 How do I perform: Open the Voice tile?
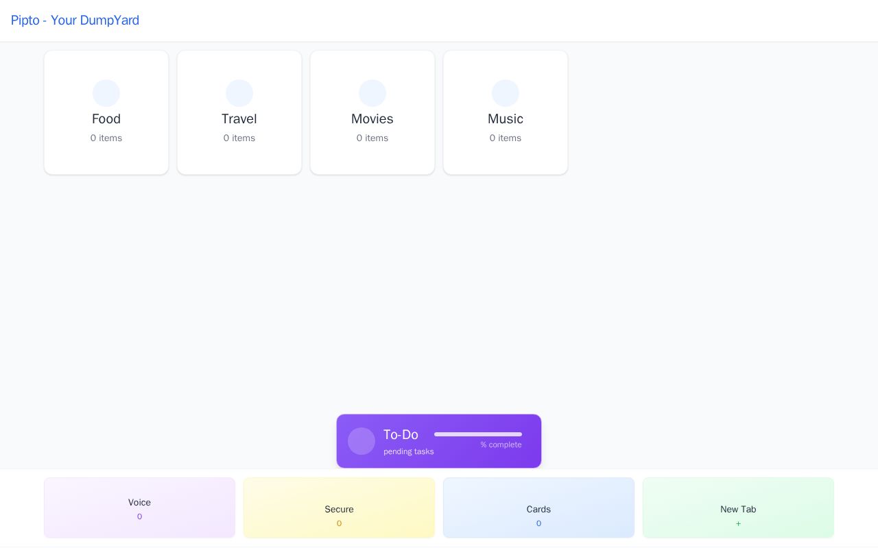(139, 508)
